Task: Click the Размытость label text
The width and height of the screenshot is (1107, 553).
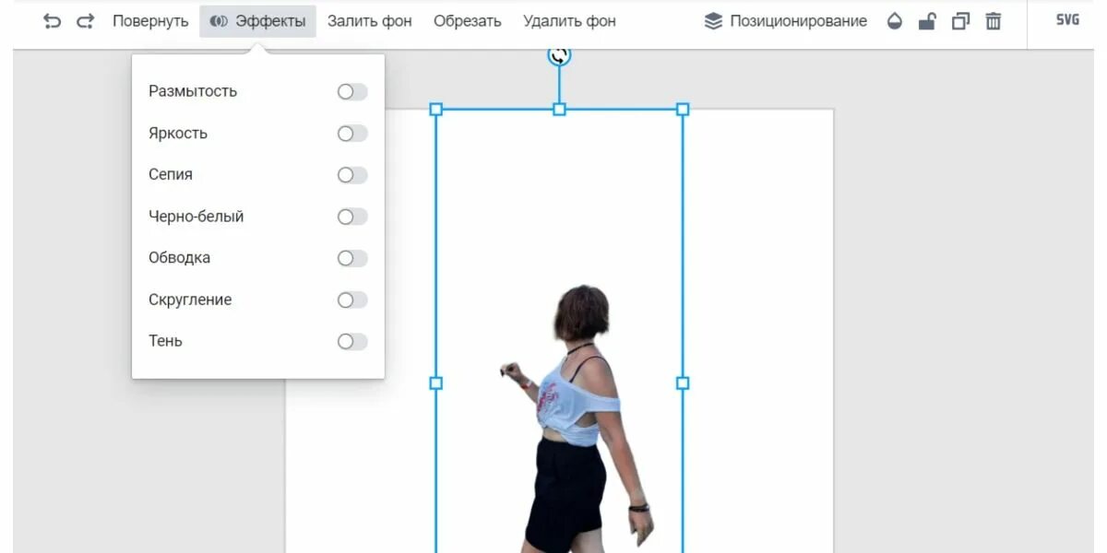Action: coord(193,91)
